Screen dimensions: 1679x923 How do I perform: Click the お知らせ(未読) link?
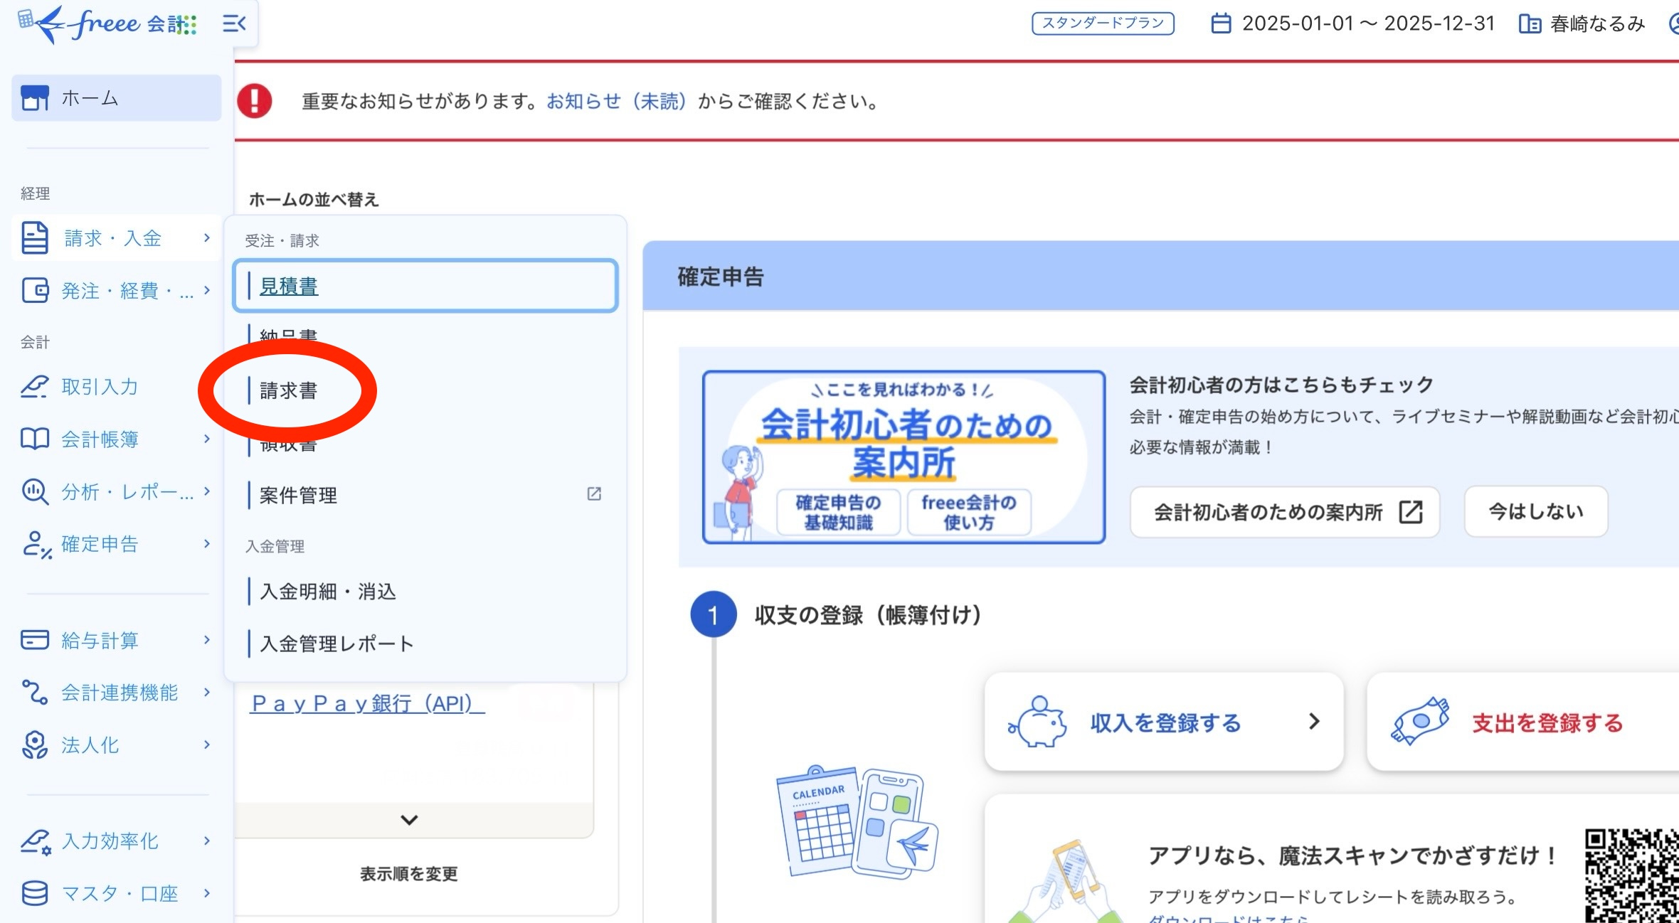click(616, 102)
